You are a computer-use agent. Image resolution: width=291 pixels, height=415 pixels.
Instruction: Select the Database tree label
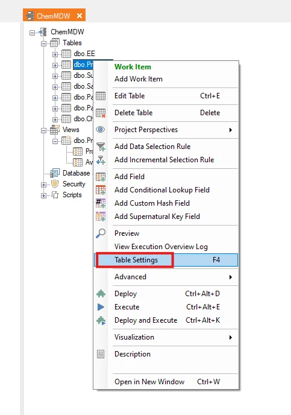pyautogui.click(x=76, y=173)
